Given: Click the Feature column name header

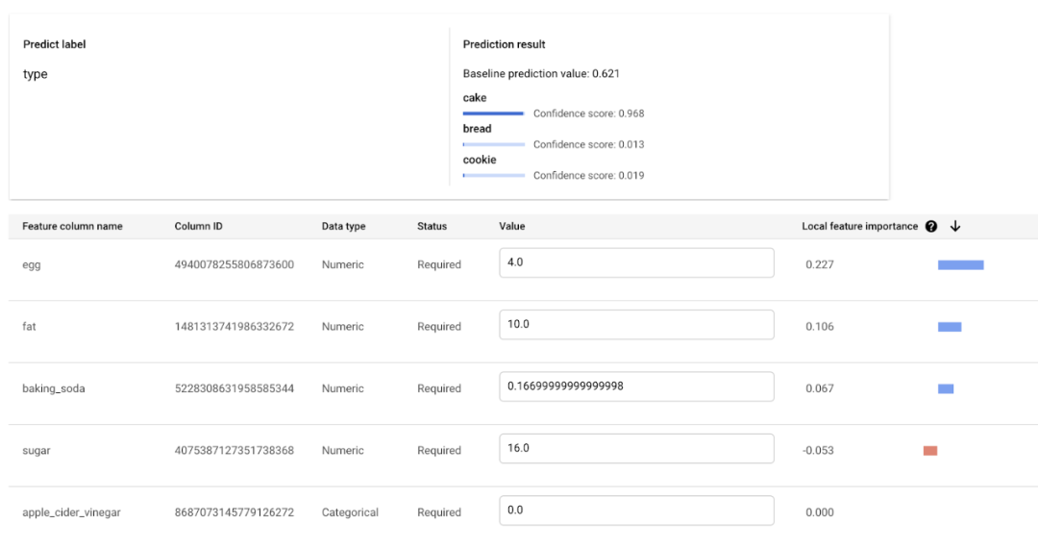Looking at the screenshot, I should (x=72, y=227).
